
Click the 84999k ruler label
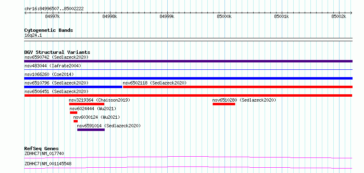(x=167, y=16)
